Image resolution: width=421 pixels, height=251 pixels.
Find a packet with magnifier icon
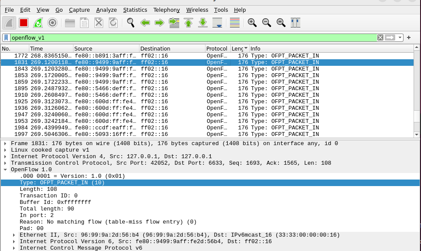click(131, 23)
